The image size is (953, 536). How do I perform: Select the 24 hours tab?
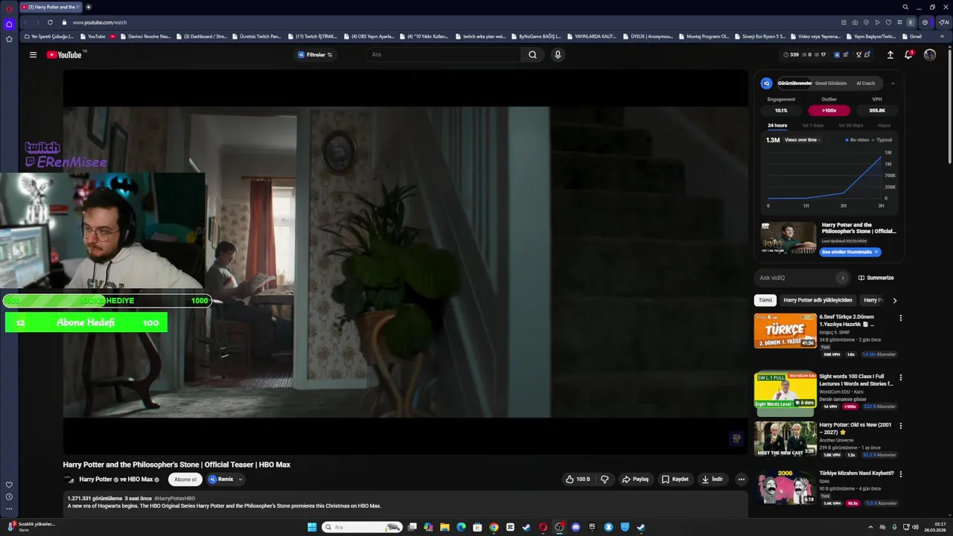(777, 125)
